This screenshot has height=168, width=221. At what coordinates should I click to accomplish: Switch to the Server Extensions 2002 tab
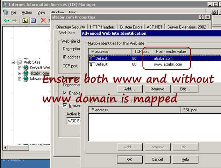[187, 27]
